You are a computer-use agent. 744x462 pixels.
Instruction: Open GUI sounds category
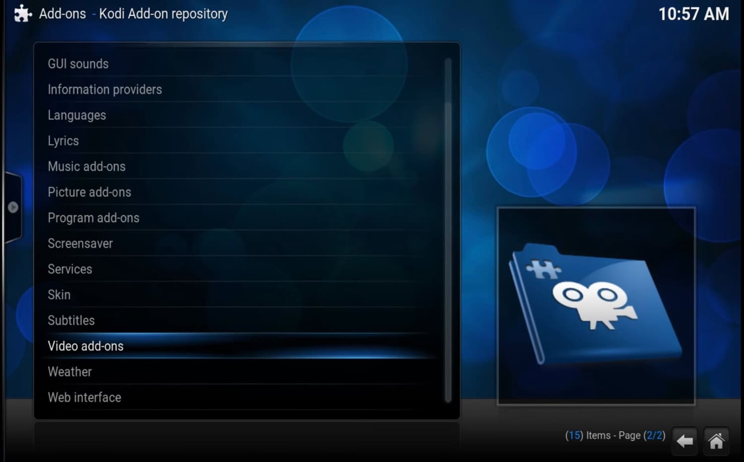tap(242, 64)
